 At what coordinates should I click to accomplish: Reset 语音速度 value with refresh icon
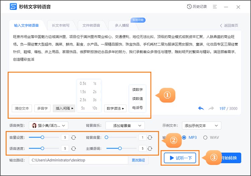74,149
